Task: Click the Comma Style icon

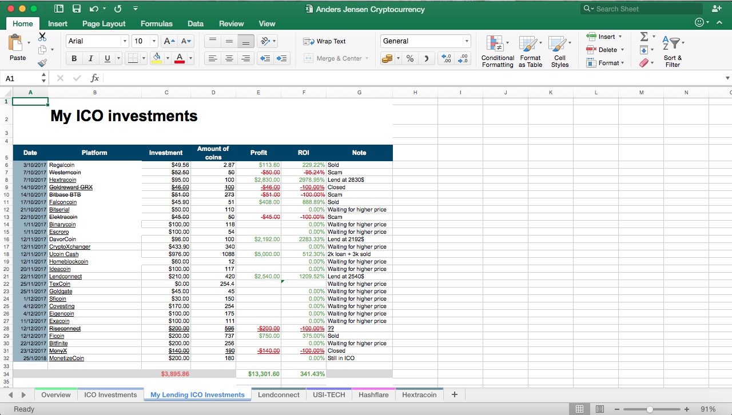Action: [426, 58]
